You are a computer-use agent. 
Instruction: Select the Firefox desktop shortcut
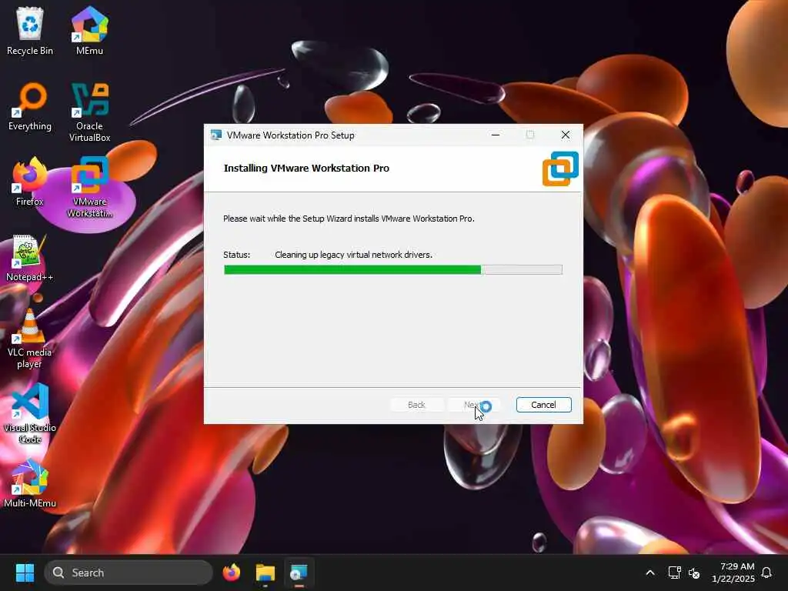point(30,182)
